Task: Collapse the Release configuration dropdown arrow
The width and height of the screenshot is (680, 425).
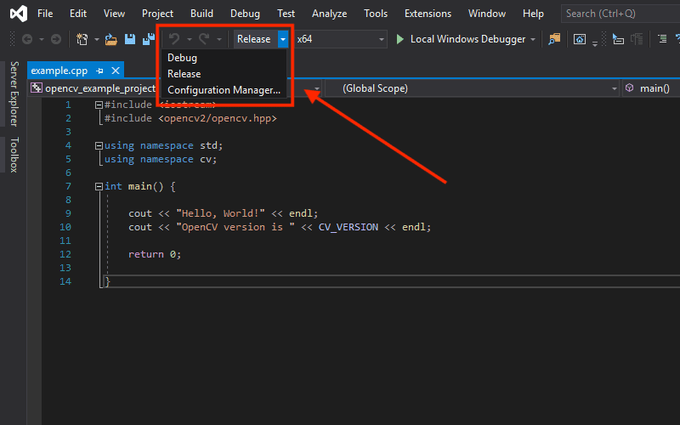Action: pos(283,39)
